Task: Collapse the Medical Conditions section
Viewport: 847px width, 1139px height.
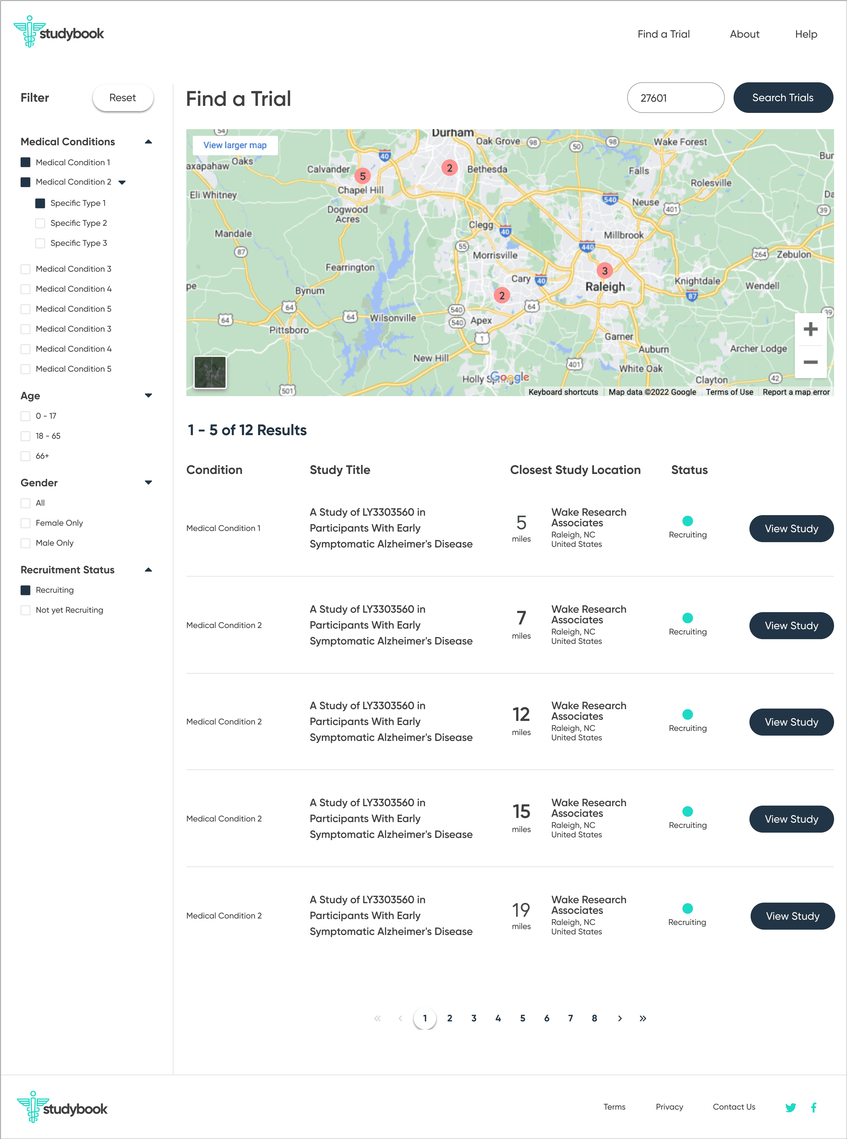Action: click(148, 141)
